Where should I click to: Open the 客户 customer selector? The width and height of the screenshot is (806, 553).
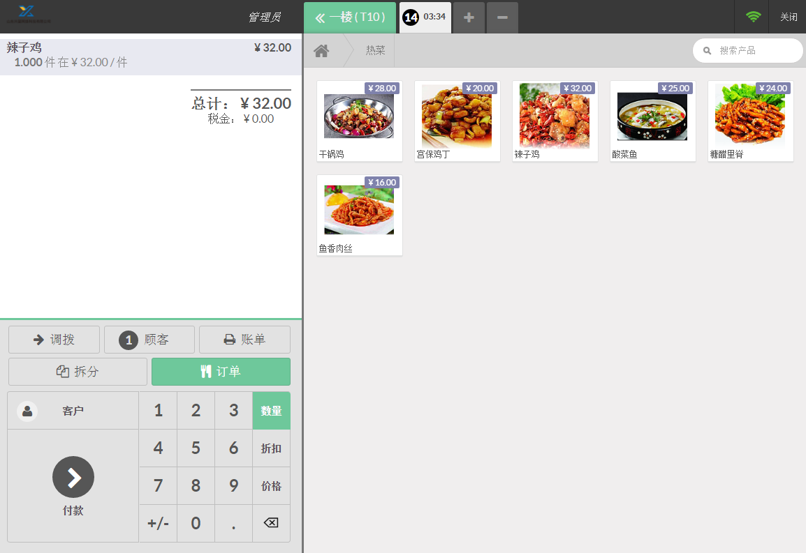pyautogui.click(x=73, y=411)
